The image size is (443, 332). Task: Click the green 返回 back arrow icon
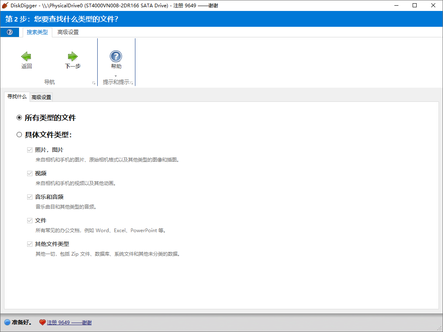coord(26,57)
